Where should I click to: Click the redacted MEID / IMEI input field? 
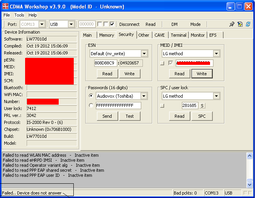pyautogui.click(x=195, y=63)
